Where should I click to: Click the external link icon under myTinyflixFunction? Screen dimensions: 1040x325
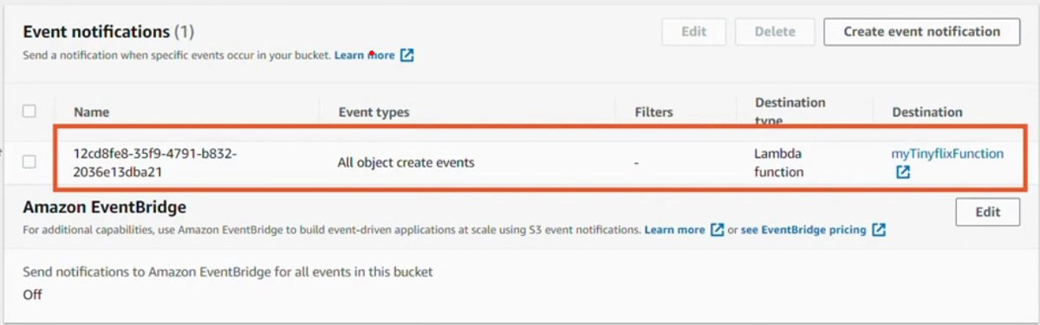pyautogui.click(x=903, y=172)
